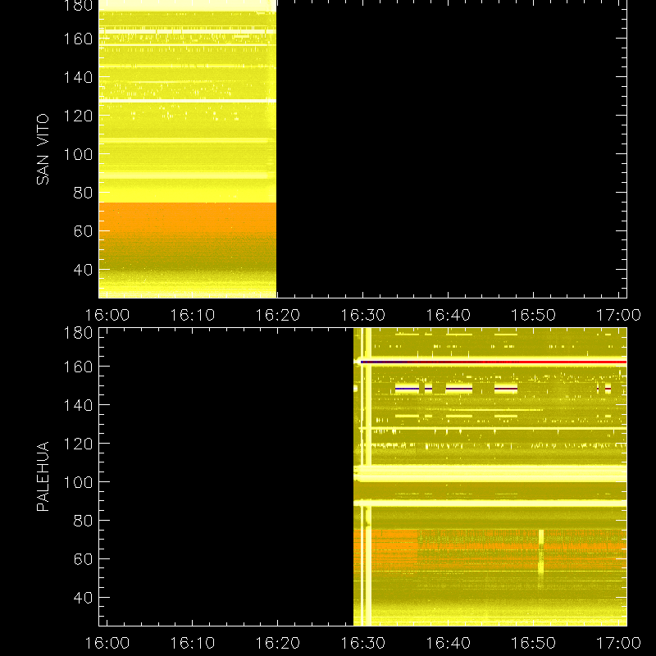Viewport: 656px width, 656px height.
Task: Click the 140 frequency label of San Vito
Action: [78, 77]
